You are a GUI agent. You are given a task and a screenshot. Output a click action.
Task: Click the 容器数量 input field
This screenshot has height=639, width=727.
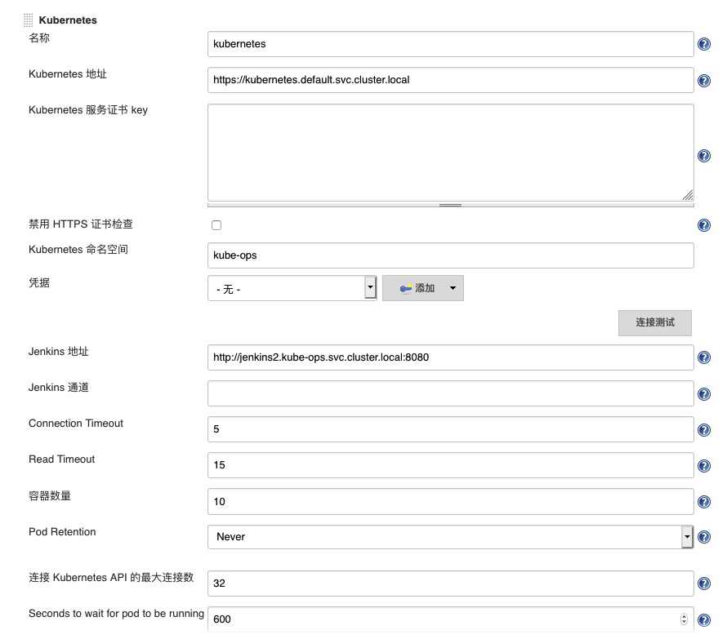450,502
